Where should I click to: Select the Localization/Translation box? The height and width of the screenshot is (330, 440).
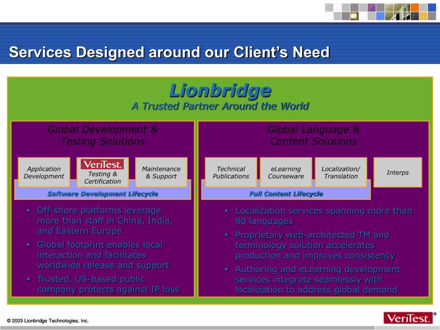pos(341,172)
